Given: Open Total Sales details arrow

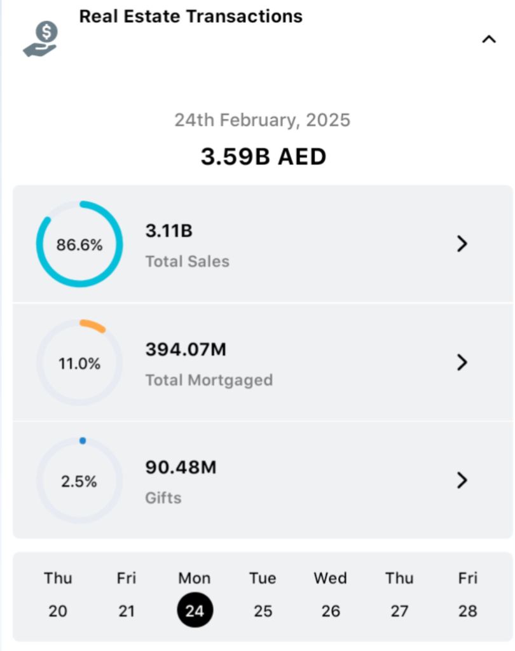Looking at the screenshot, I should (462, 244).
